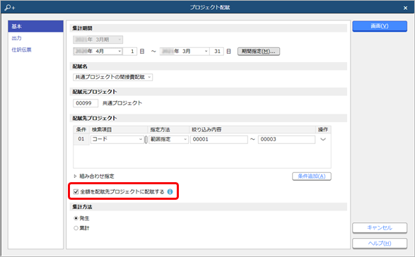Select the 基本 tab in sidebar
This screenshot has height=257, width=415.
click(x=36, y=26)
